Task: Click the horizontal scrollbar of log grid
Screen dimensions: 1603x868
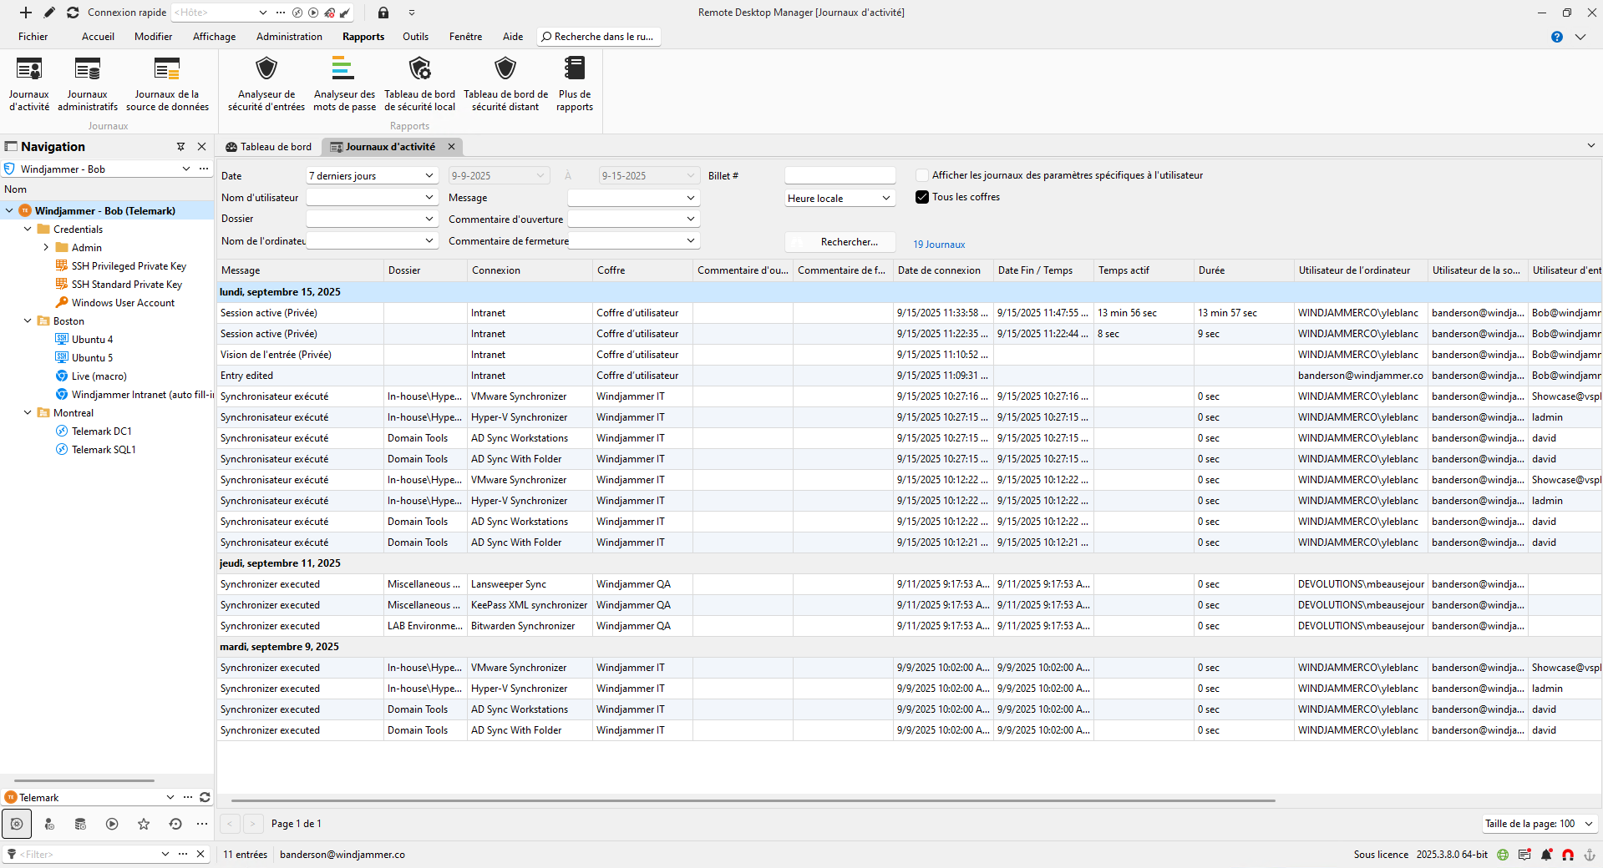Action: pyautogui.click(x=753, y=800)
